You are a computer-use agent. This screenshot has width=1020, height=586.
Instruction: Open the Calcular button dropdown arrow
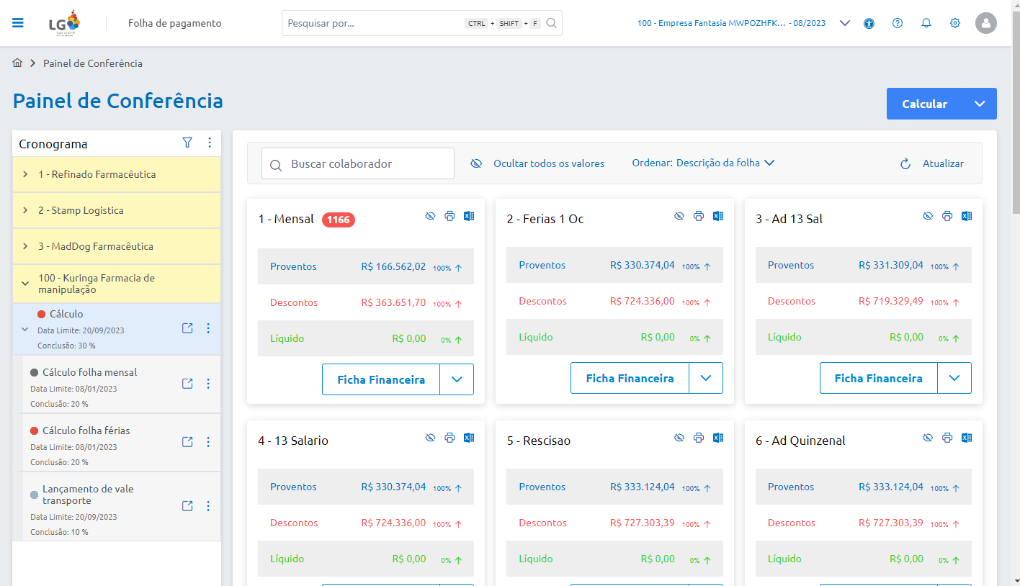click(x=980, y=104)
